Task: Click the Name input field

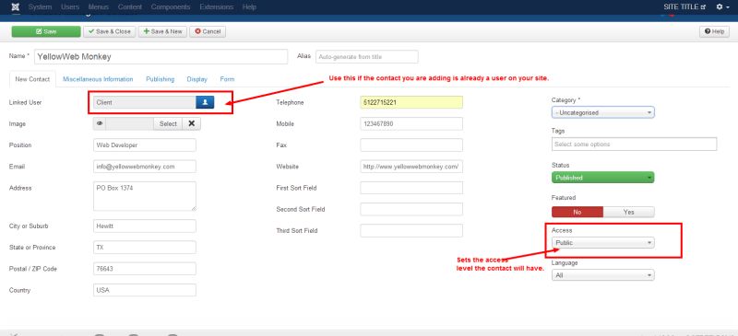Action: coord(161,56)
